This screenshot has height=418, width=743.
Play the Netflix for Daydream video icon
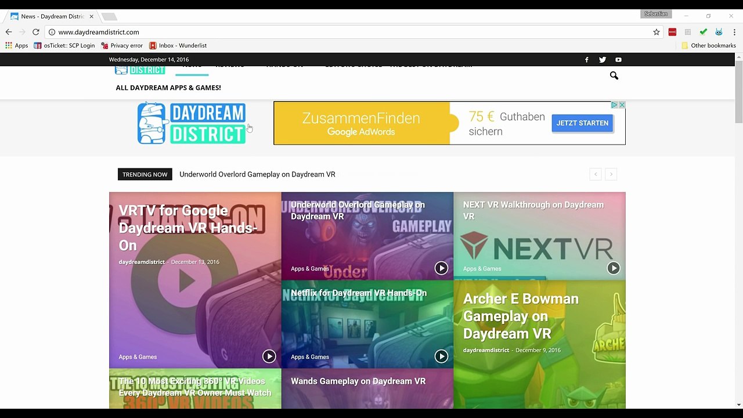click(441, 356)
